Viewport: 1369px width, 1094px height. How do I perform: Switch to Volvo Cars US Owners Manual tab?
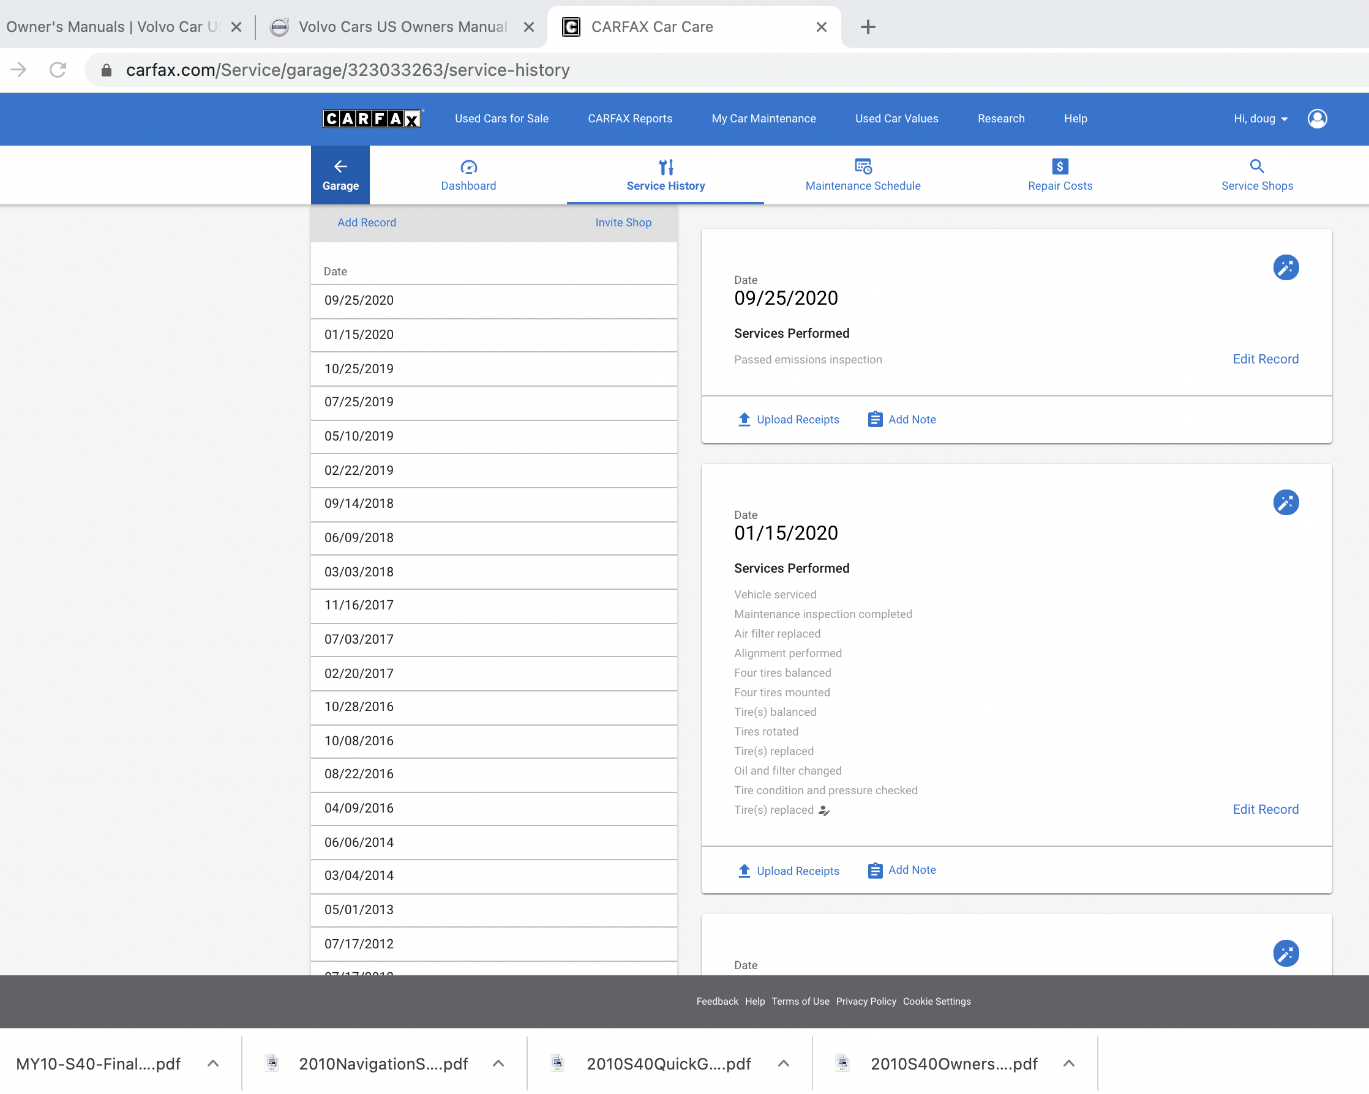coord(402,27)
